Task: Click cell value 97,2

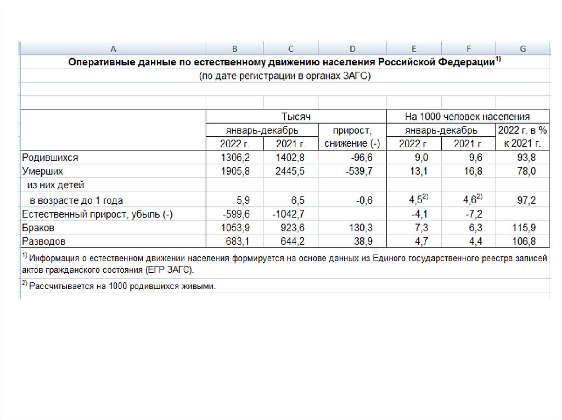Action: 526,200
